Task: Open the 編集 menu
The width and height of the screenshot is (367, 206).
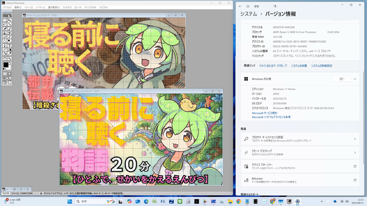Action: (18, 8)
